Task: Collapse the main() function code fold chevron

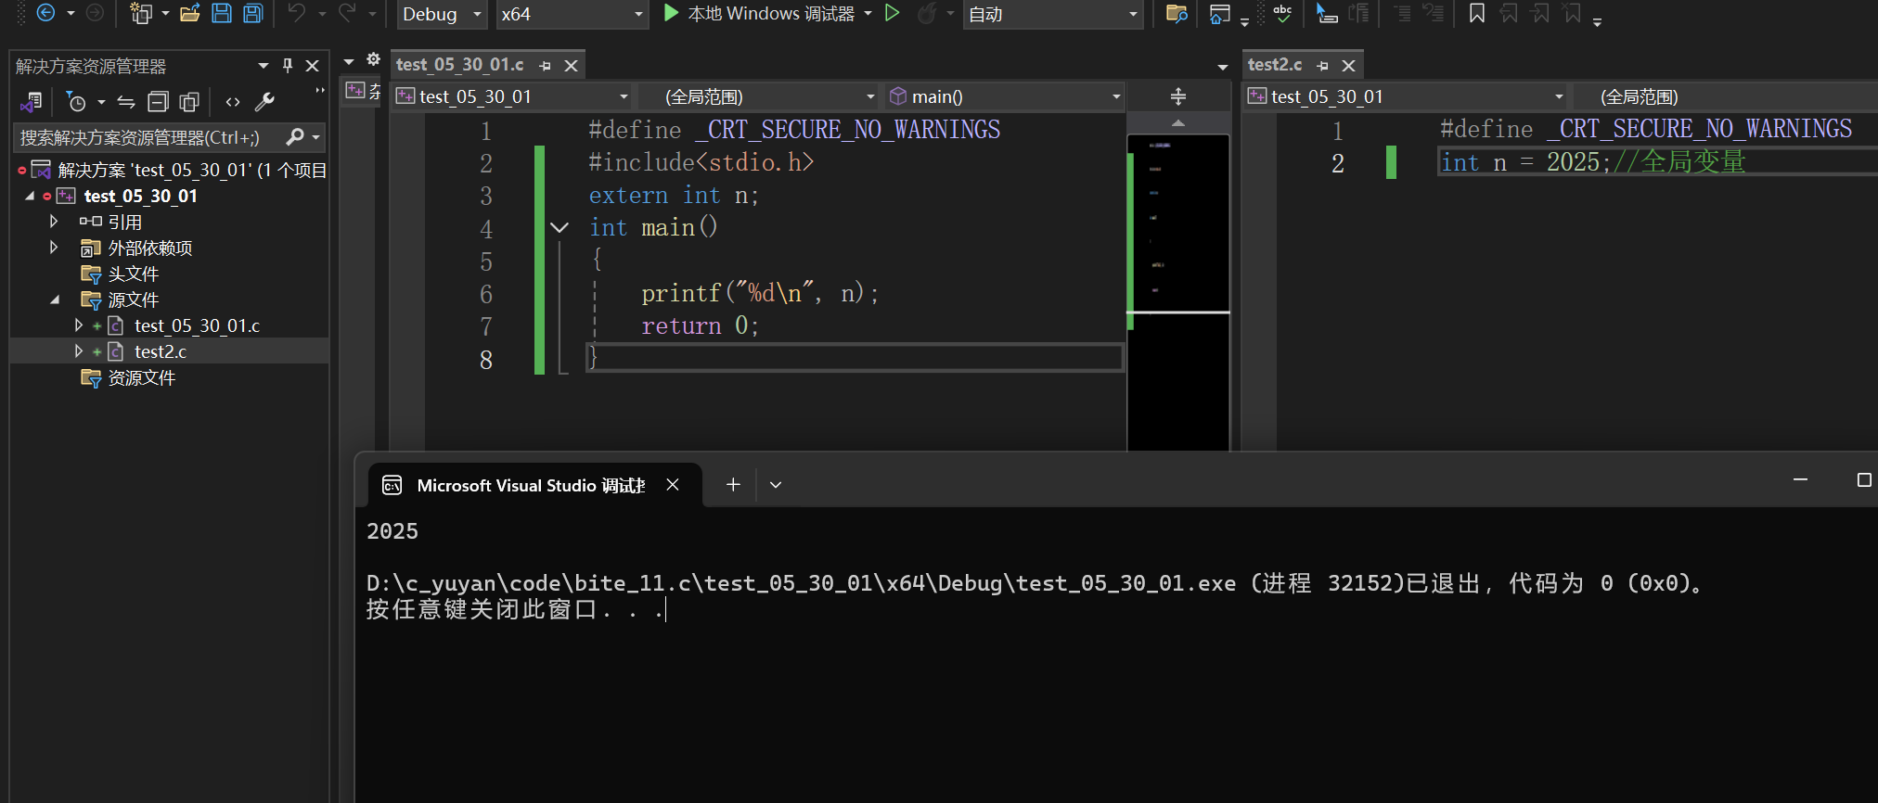Action: (x=560, y=227)
